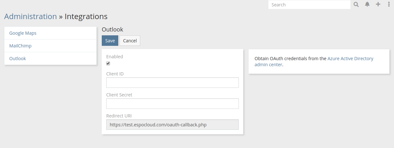
Task: Click the Redirect URI read-only field
Action: click(172, 125)
